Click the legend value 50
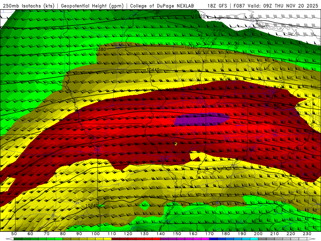 [x=14, y=234]
